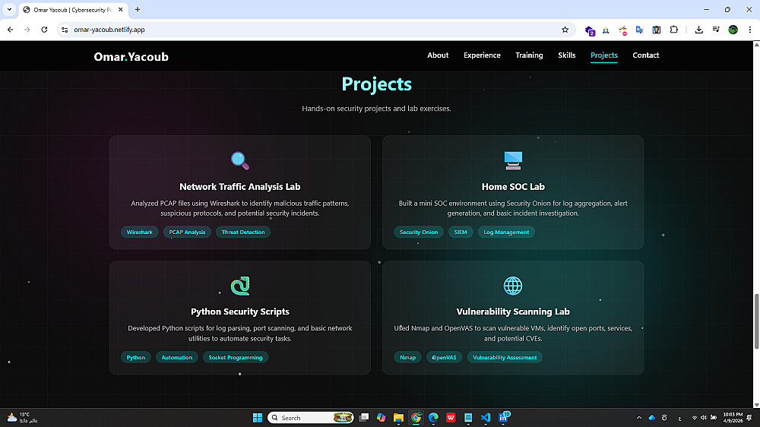Screen dimensions: 760x427
Task: Open the taskbar clock showing 10:03 PM
Action: pyautogui.click(x=733, y=418)
